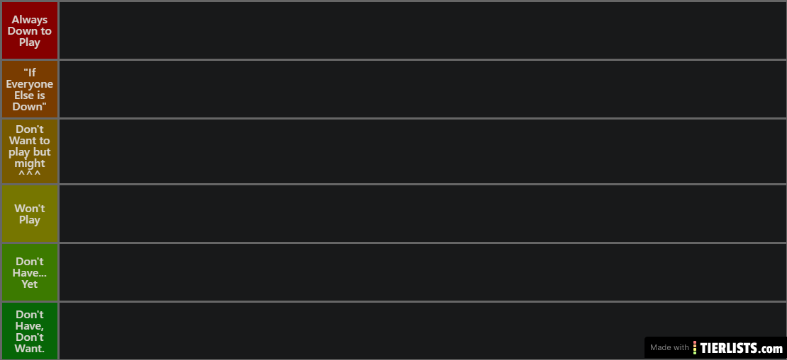
Task: Click the word "Always" in red label
Action: [30, 20]
